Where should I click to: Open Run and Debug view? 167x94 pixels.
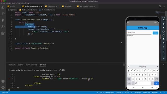click(3, 27)
